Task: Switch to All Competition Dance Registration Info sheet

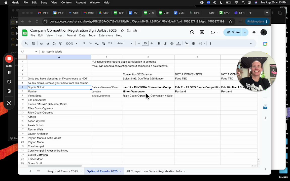Action: pyautogui.click(x=154, y=171)
